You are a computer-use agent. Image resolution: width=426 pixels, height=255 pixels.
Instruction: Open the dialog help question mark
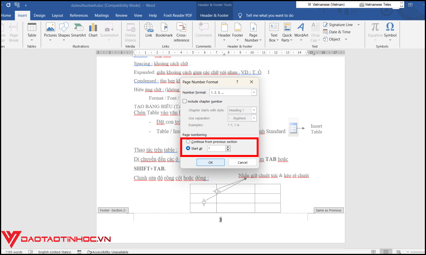click(237, 82)
